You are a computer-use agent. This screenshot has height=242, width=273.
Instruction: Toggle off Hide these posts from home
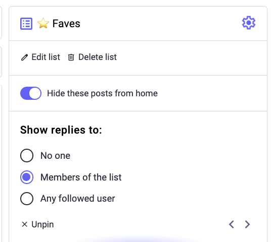point(31,93)
